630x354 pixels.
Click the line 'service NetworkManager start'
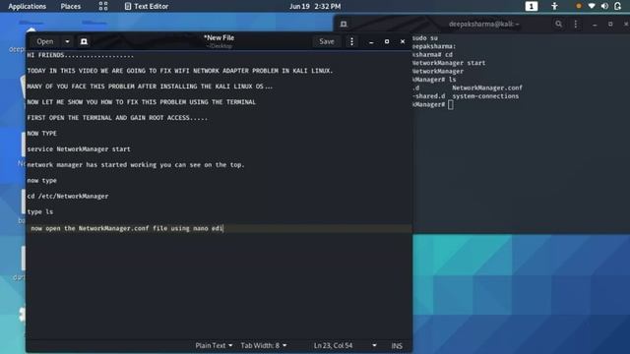tap(79, 148)
